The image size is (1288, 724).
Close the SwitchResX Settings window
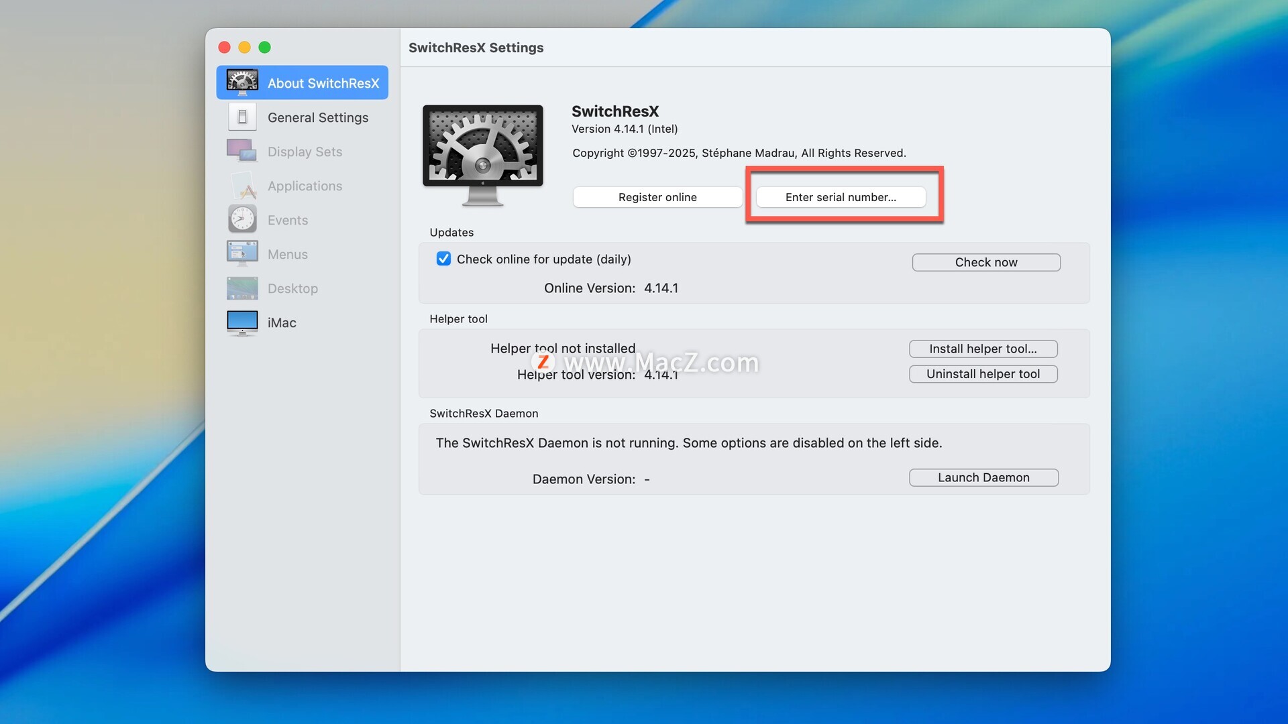pos(225,47)
